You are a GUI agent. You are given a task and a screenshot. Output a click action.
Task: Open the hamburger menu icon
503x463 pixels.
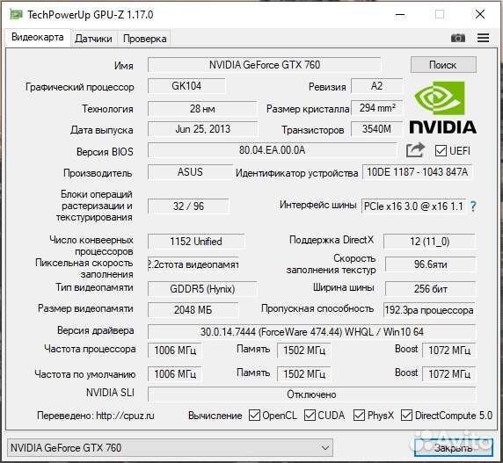pyautogui.click(x=483, y=38)
